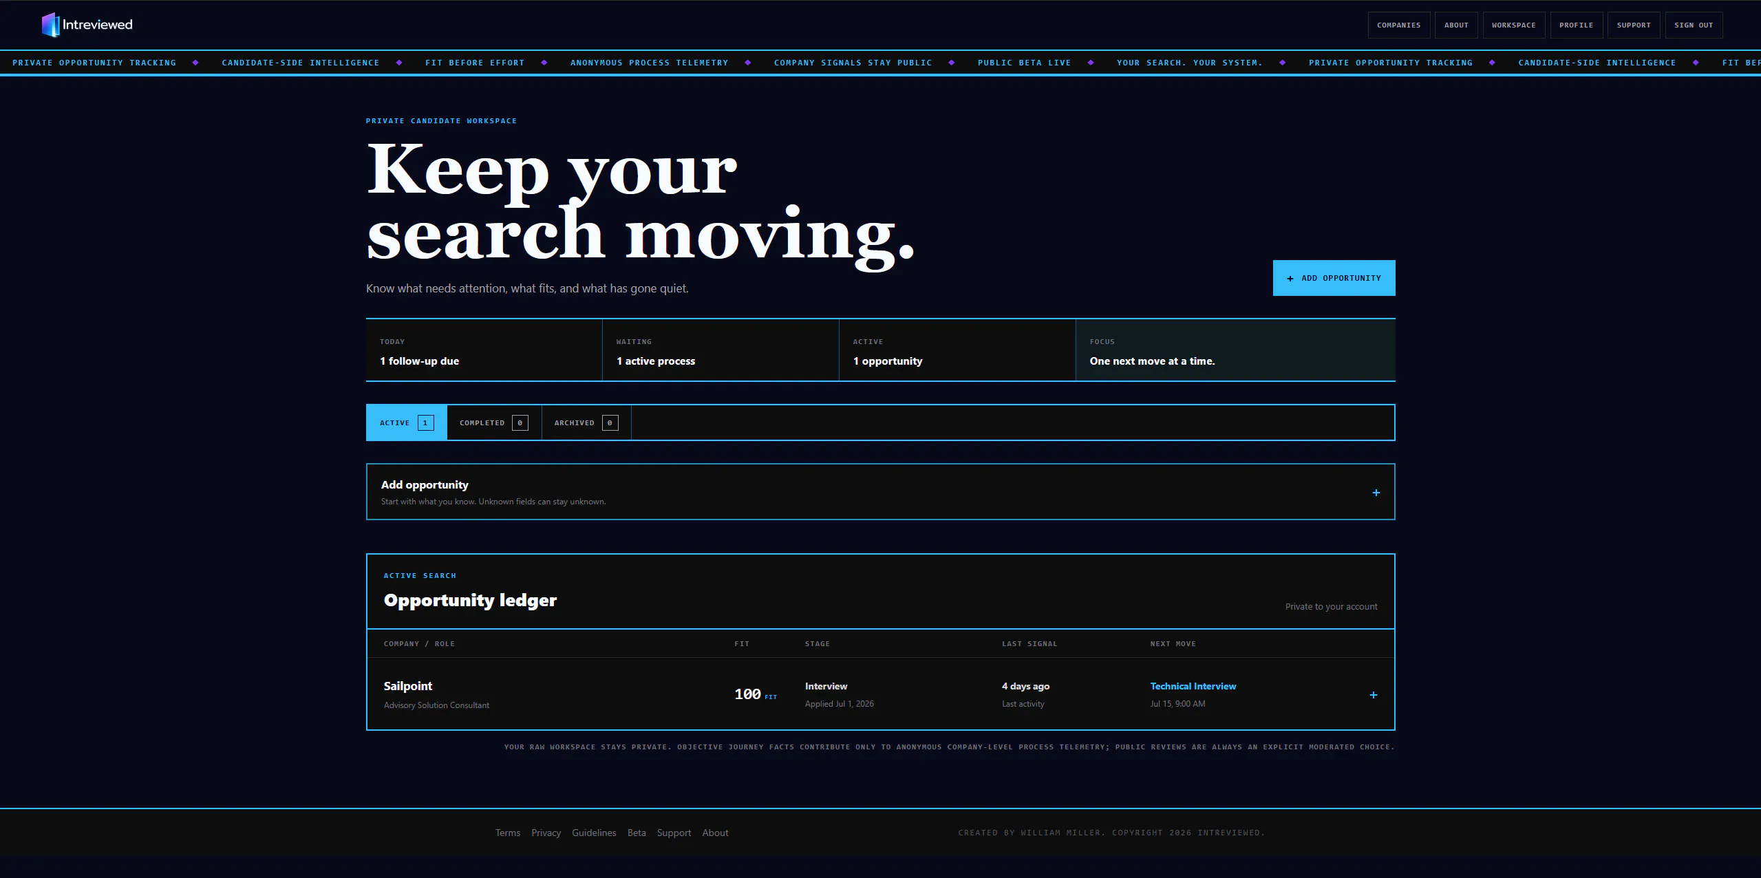Open the Profile nav item
1761x878 pixels.
point(1576,25)
